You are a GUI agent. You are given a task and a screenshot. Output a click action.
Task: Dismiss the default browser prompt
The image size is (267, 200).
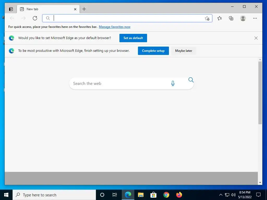[256, 38]
